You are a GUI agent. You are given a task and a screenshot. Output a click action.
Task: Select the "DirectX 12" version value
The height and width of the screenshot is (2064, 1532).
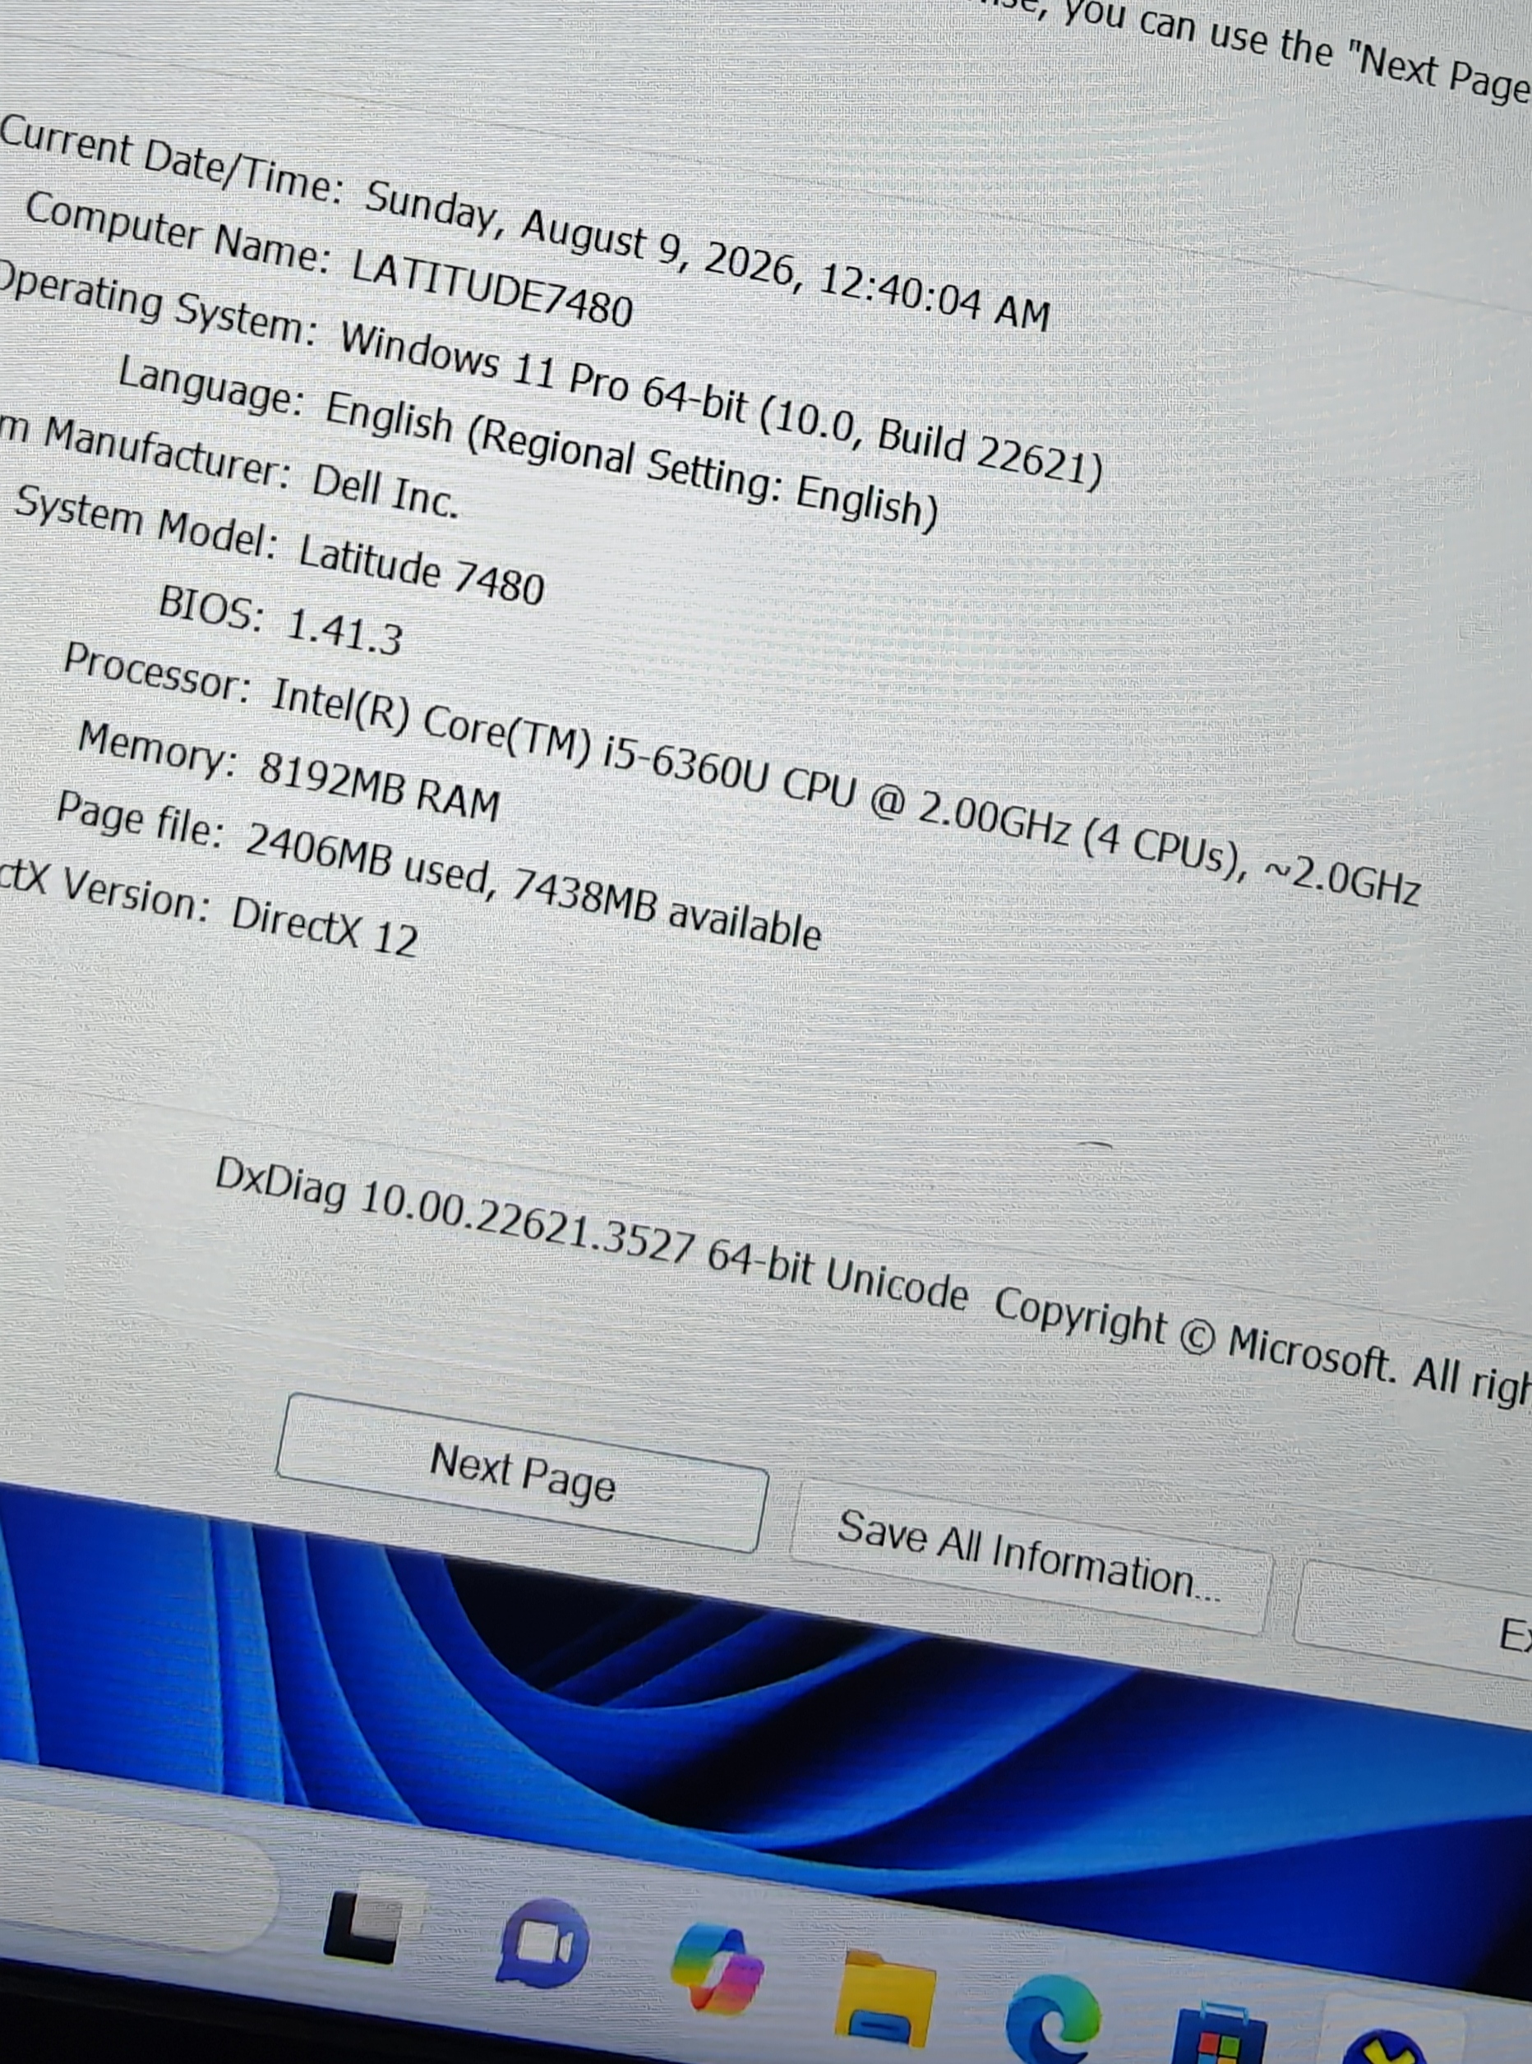coord(325,924)
